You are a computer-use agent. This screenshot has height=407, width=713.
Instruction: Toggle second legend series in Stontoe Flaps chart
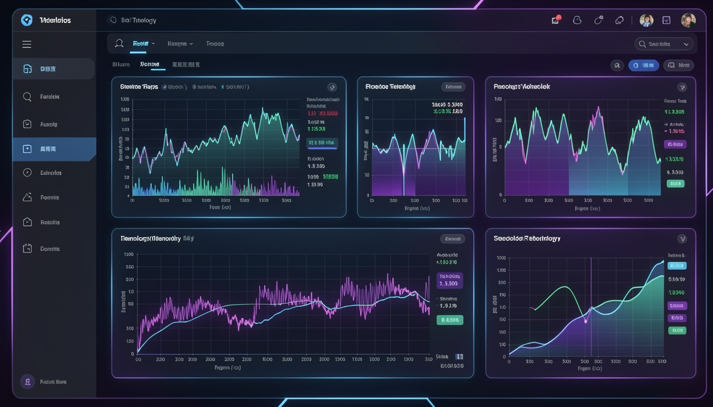(204, 87)
